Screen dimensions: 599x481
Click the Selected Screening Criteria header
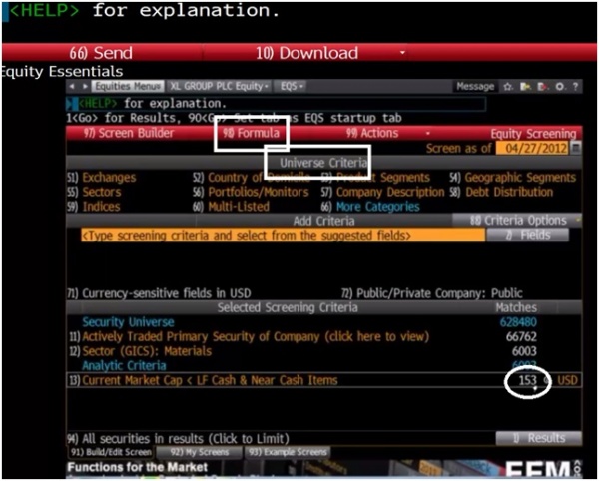(x=288, y=307)
